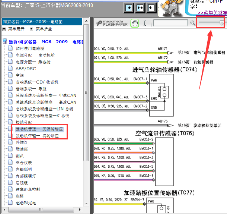The width and height of the screenshot is (227, 214).
Task: Click the right-arrow panel layout button
Action: tap(129, 8)
